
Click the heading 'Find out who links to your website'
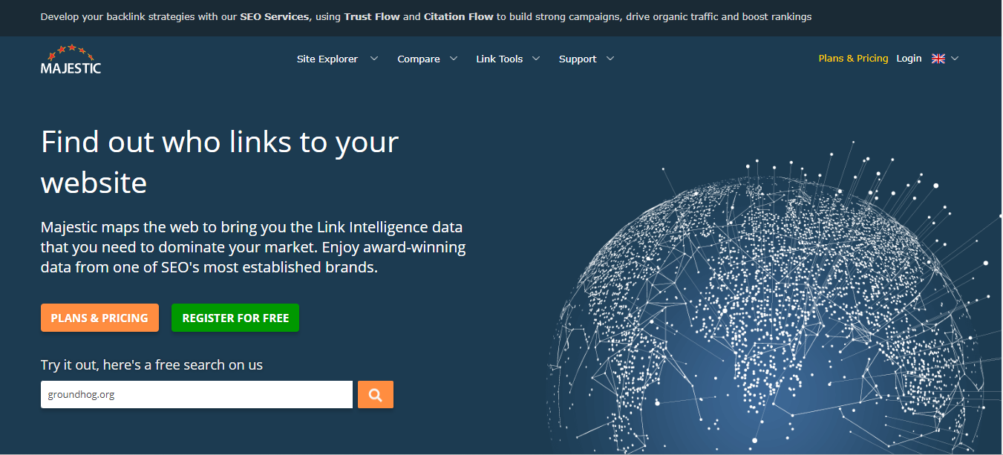pyautogui.click(x=220, y=162)
